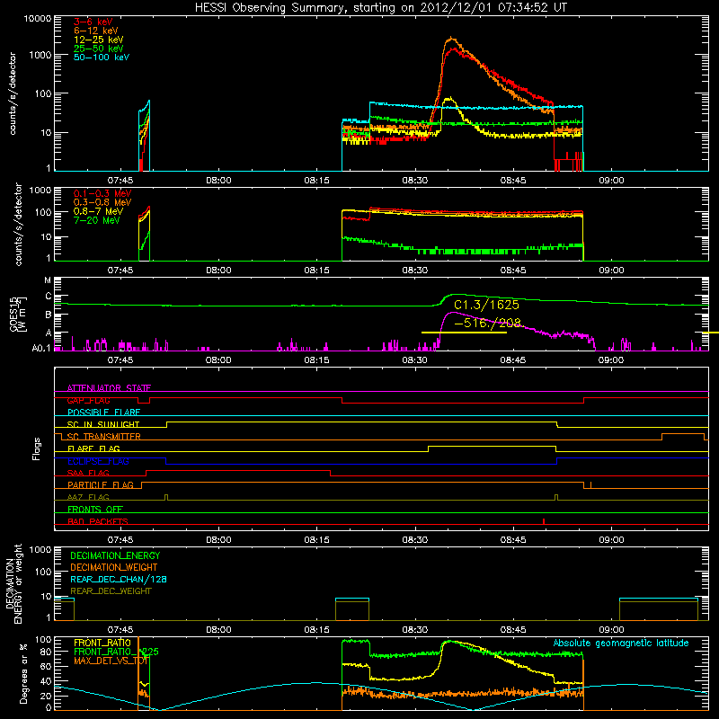
Task: Click the BAD_PACKETS flag label
Action: tap(98, 521)
